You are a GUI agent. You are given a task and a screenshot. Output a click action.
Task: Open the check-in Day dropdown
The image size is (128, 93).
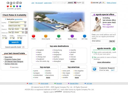coord(11,29)
